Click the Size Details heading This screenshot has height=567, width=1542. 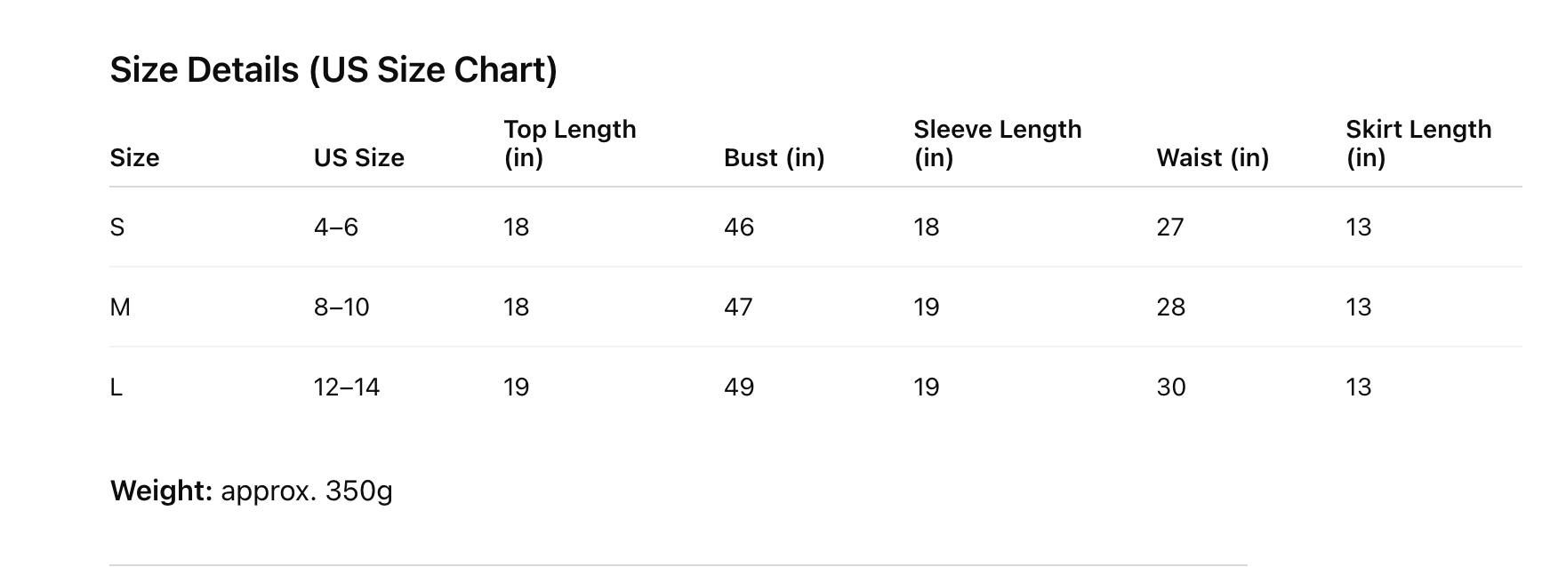coord(333,69)
